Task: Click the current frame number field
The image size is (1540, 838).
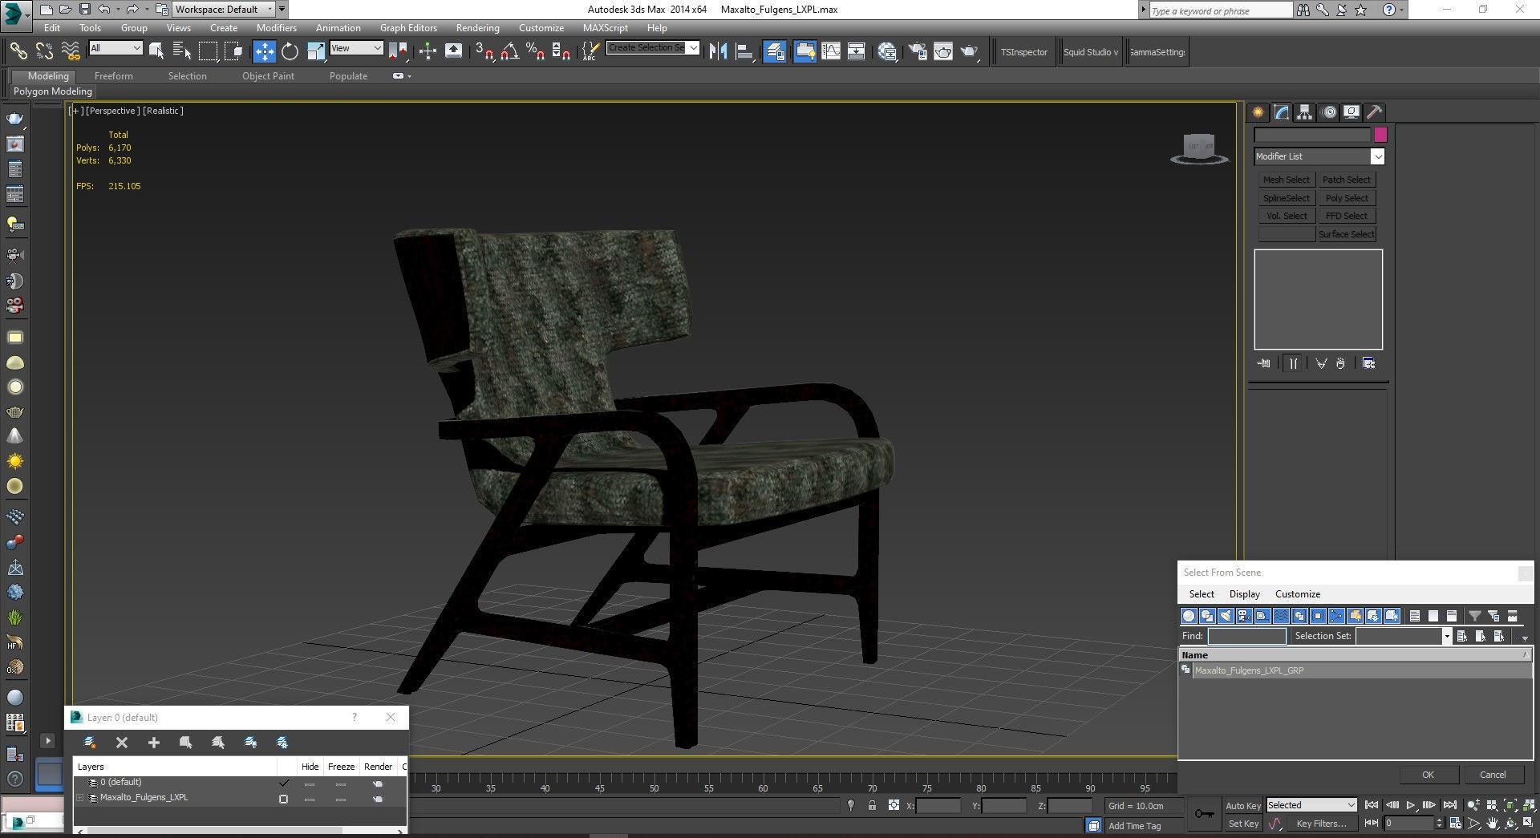Action: click(x=1408, y=823)
